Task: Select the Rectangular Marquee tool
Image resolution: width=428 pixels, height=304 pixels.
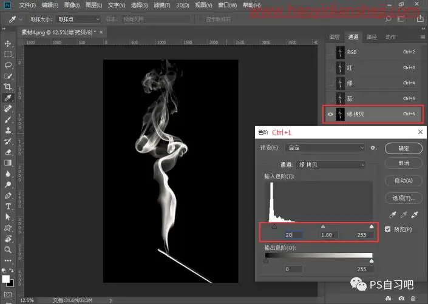Action: 8,54
